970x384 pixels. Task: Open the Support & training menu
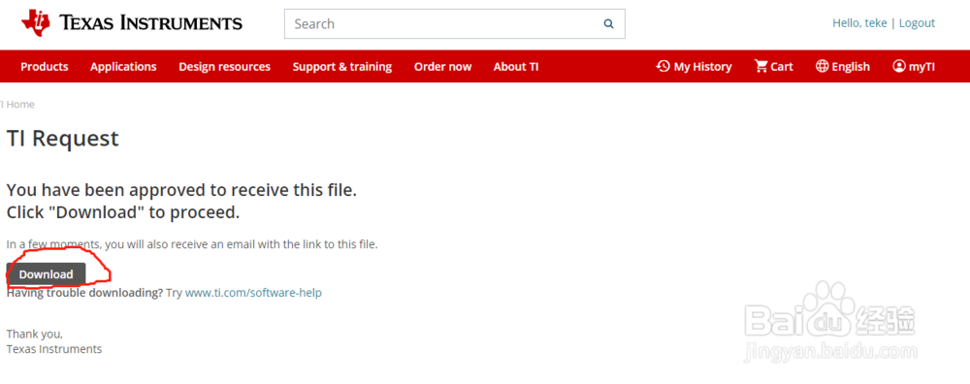(342, 67)
